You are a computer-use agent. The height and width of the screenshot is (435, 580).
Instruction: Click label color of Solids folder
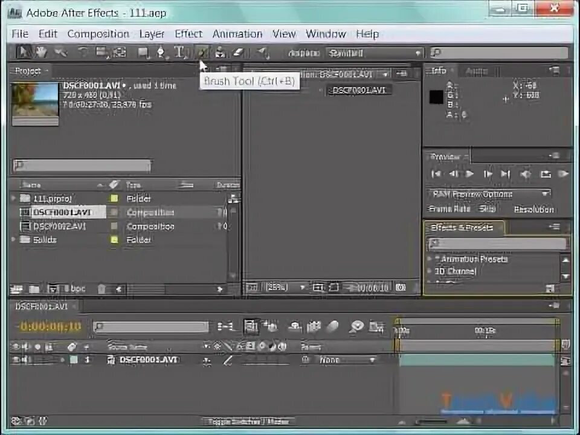coord(114,240)
